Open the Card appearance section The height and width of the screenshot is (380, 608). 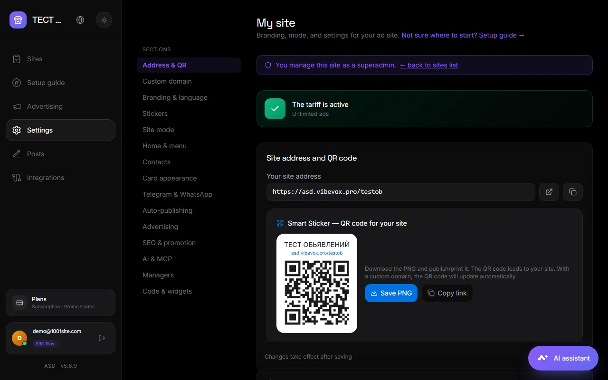pyautogui.click(x=189, y=178)
